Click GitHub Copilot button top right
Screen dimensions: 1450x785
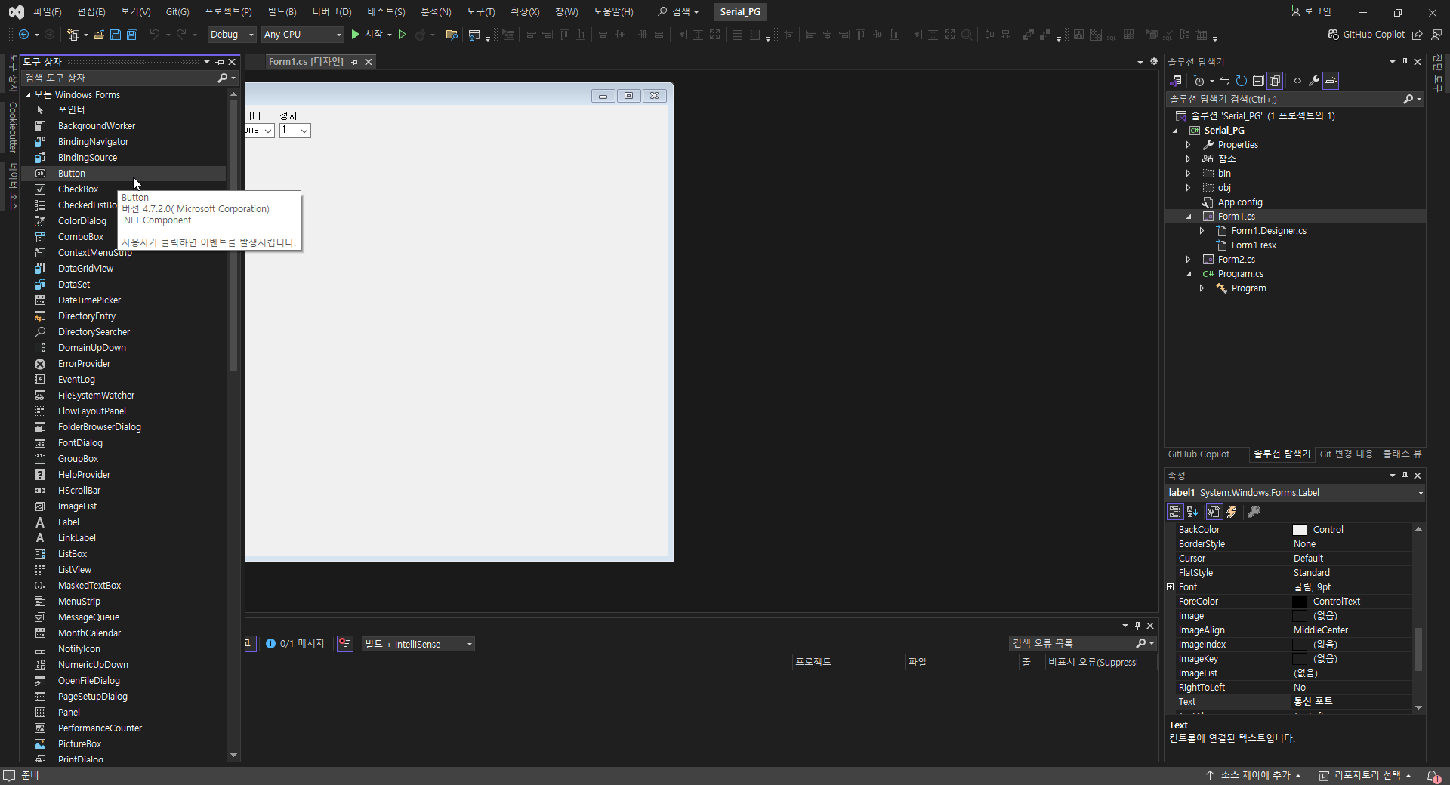click(x=1366, y=35)
